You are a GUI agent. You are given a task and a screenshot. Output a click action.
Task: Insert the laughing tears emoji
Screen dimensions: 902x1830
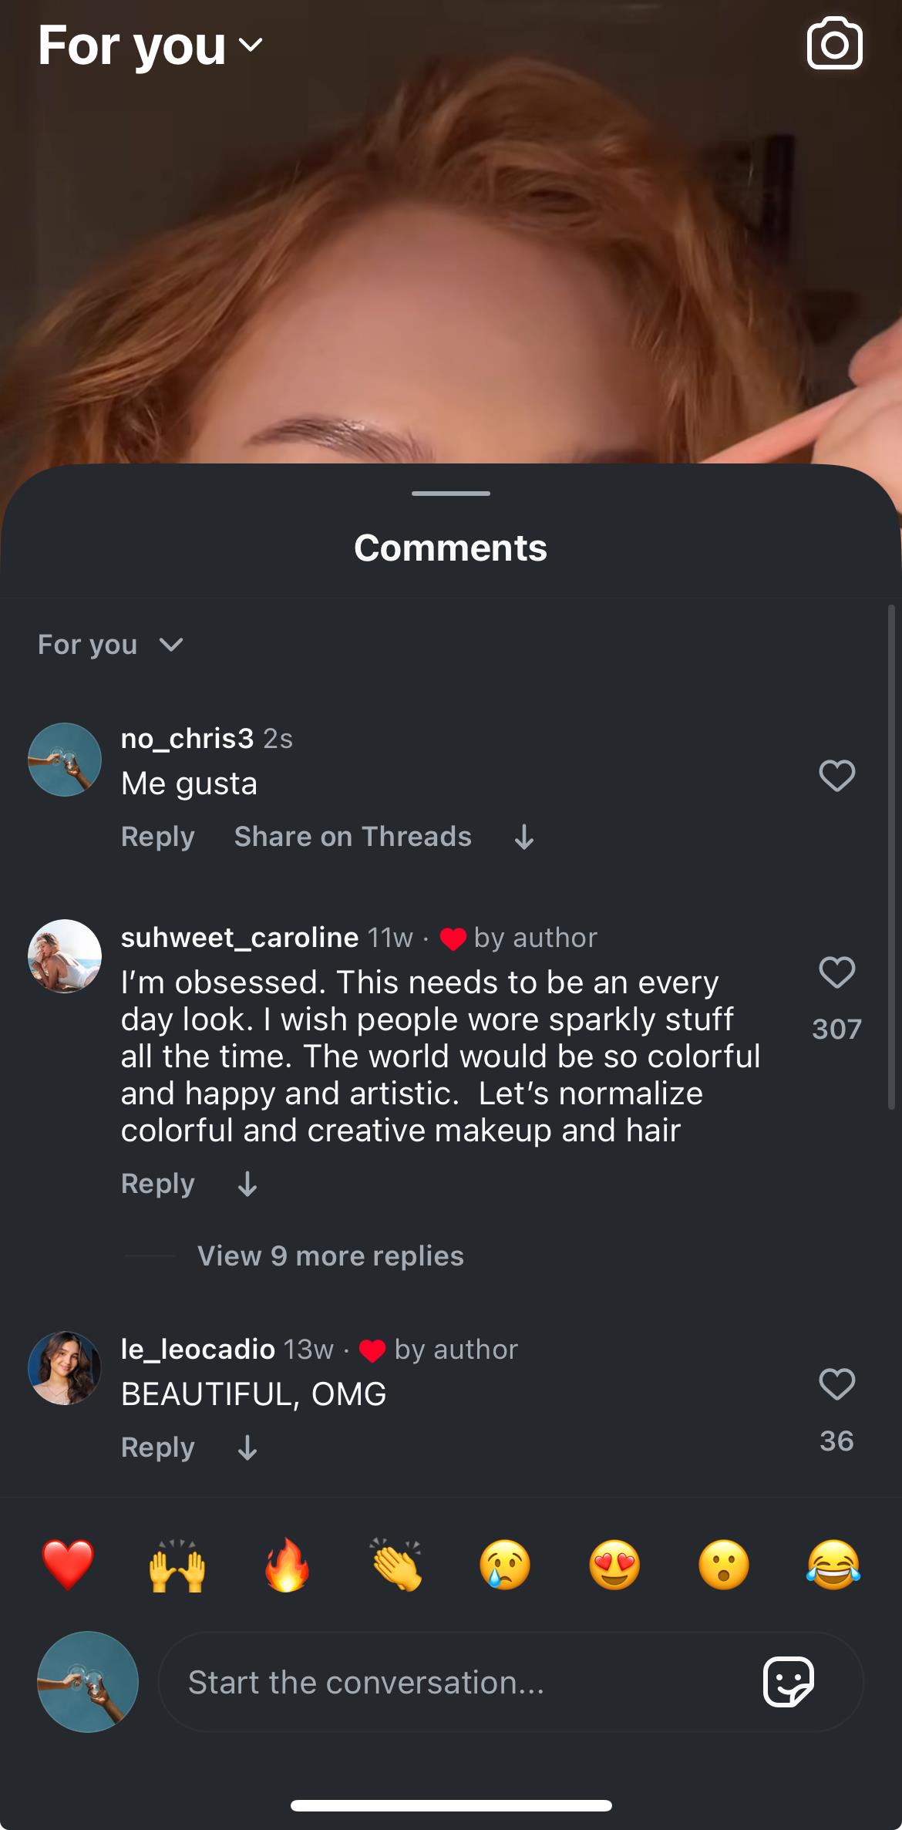(x=833, y=1565)
